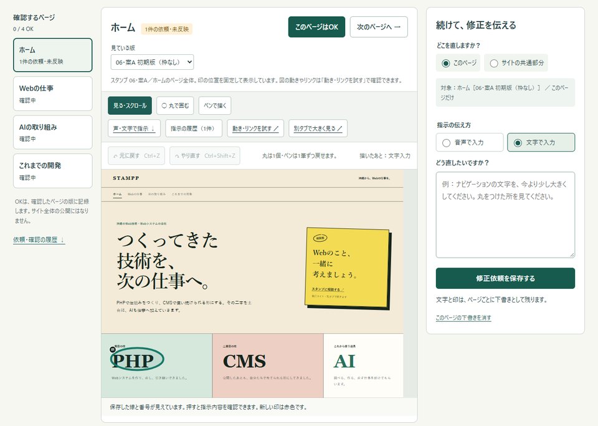Image resolution: width=598 pixels, height=426 pixels.
Task: Open the 見ている版 version dropdown
Action: click(x=152, y=62)
